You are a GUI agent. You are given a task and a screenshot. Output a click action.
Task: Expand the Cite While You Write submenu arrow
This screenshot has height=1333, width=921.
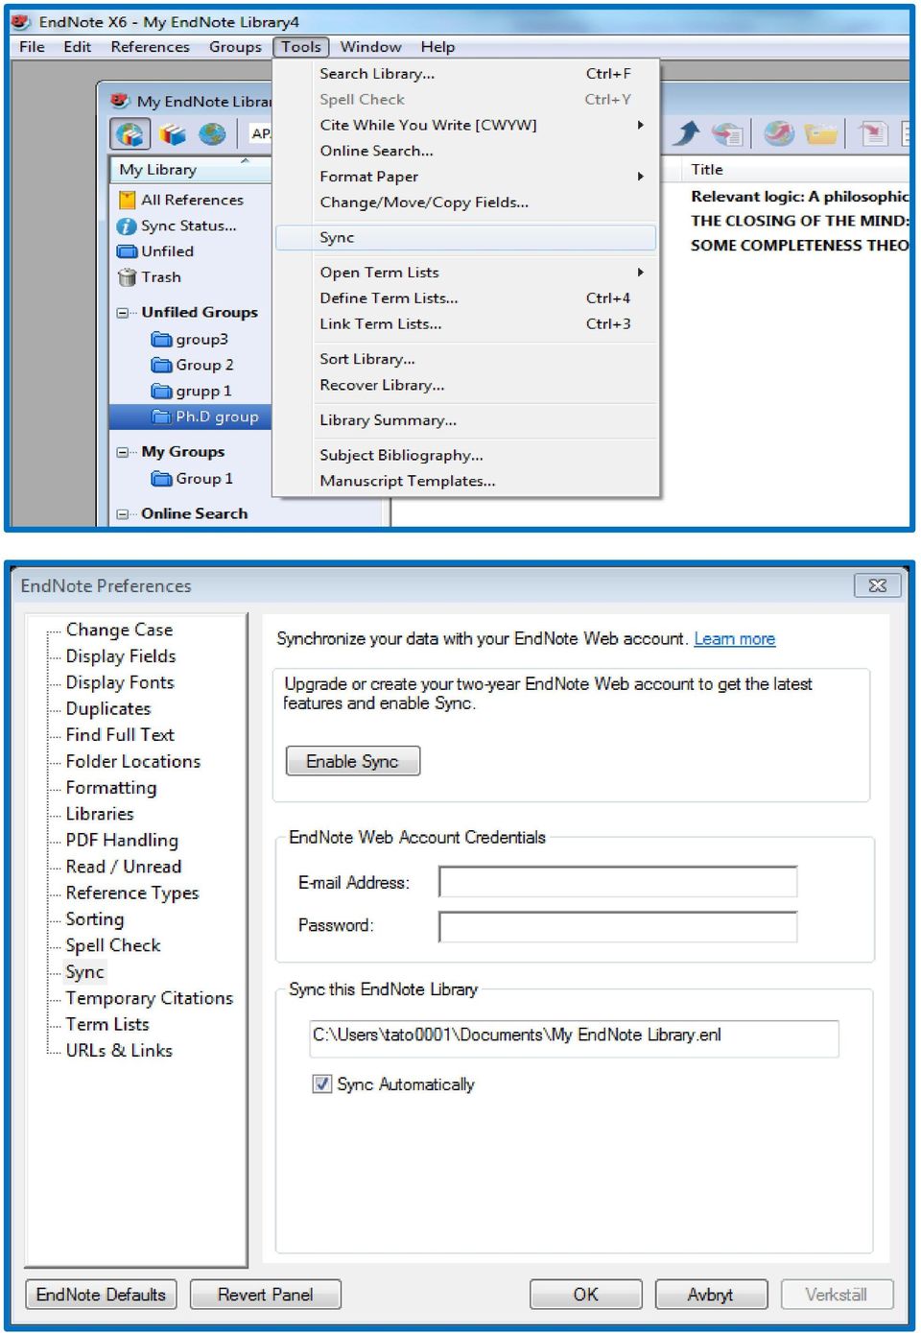[640, 125]
